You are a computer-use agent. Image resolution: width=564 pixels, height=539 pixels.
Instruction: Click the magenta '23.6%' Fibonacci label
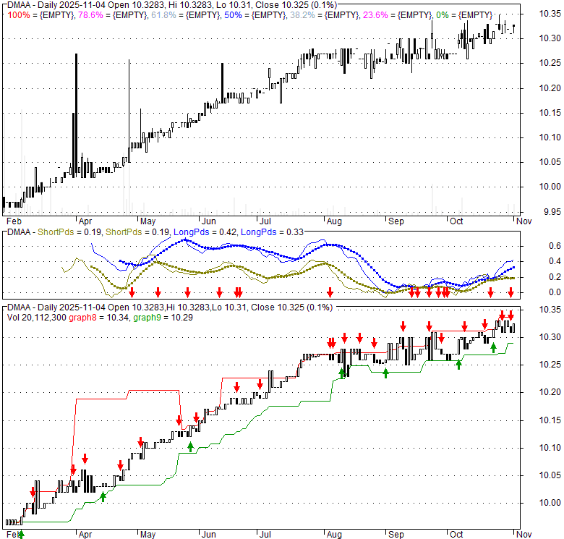375,15
